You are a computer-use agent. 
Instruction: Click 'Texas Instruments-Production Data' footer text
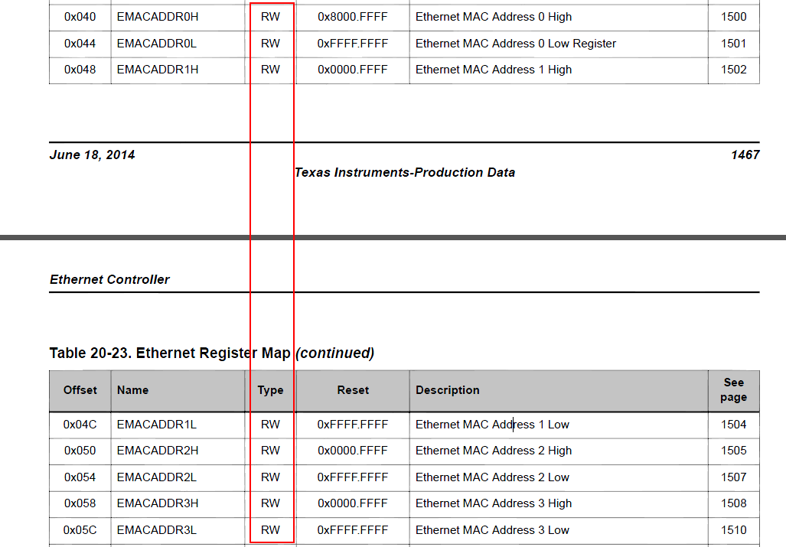tap(405, 173)
